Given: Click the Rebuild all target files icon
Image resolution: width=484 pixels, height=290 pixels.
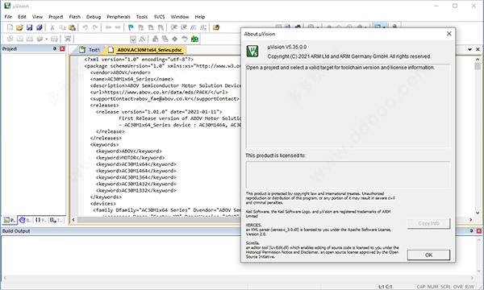Looking at the screenshot, I should pos(30,39).
